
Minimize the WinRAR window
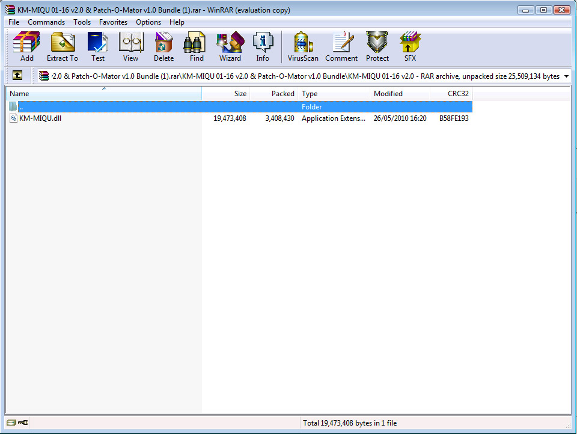(x=525, y=10)
